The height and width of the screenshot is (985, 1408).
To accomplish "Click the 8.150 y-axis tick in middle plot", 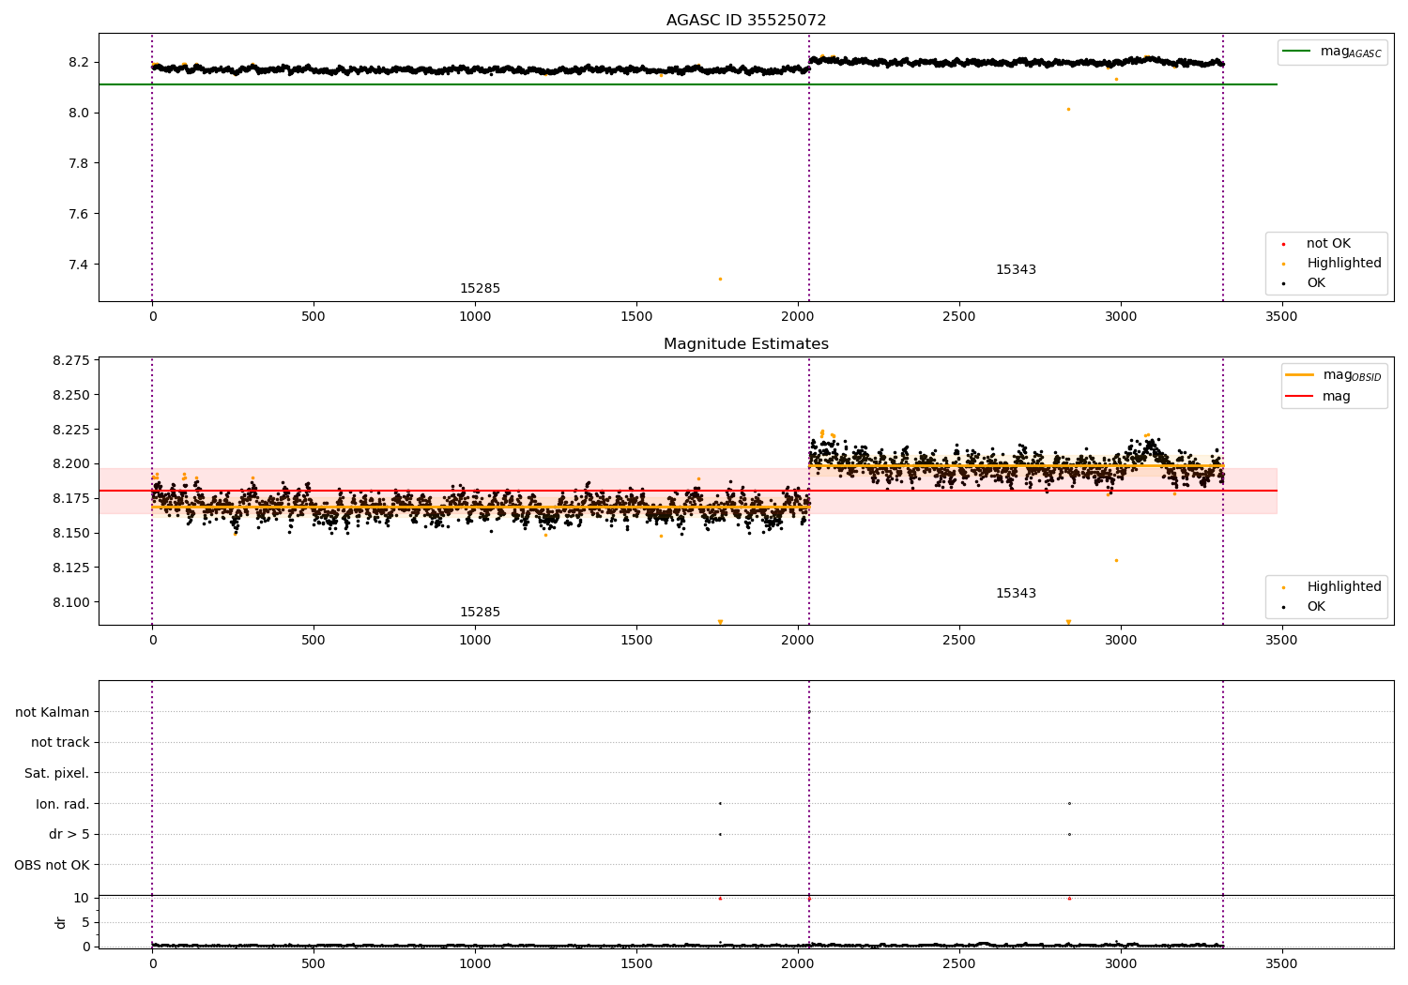I will tap(71, 534).
